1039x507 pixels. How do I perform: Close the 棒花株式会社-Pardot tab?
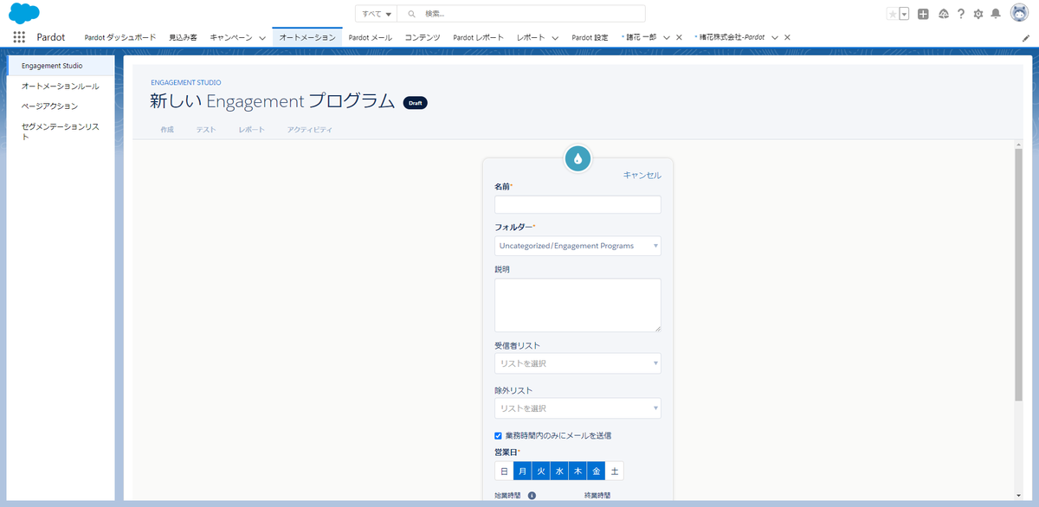click(787, 37)
